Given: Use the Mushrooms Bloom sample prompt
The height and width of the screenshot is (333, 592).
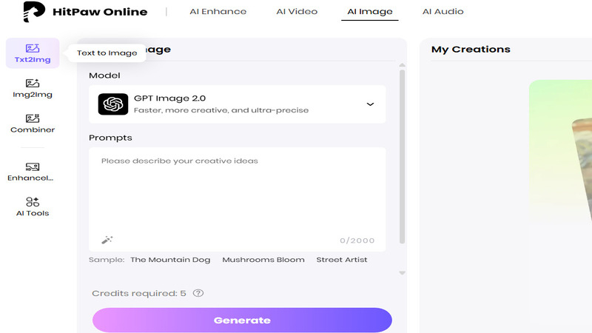Looking at the screenshot, I should 263,260.
